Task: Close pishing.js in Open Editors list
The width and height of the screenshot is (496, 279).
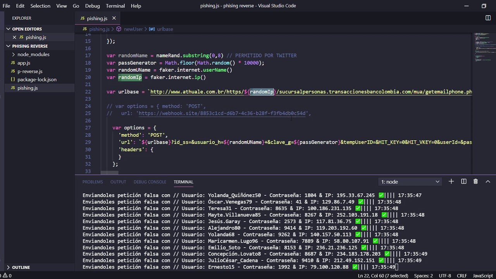Action: (x=14, y=37)
